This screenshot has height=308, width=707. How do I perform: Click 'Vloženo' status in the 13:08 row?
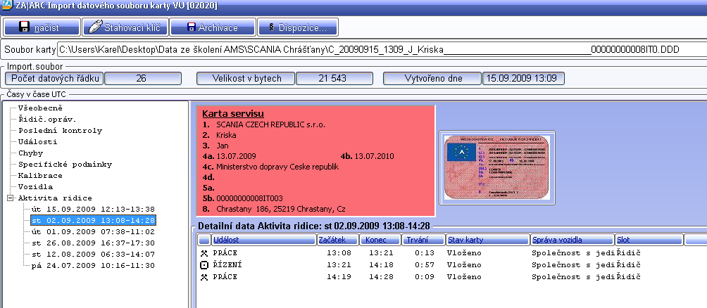(x=464, y=254)
